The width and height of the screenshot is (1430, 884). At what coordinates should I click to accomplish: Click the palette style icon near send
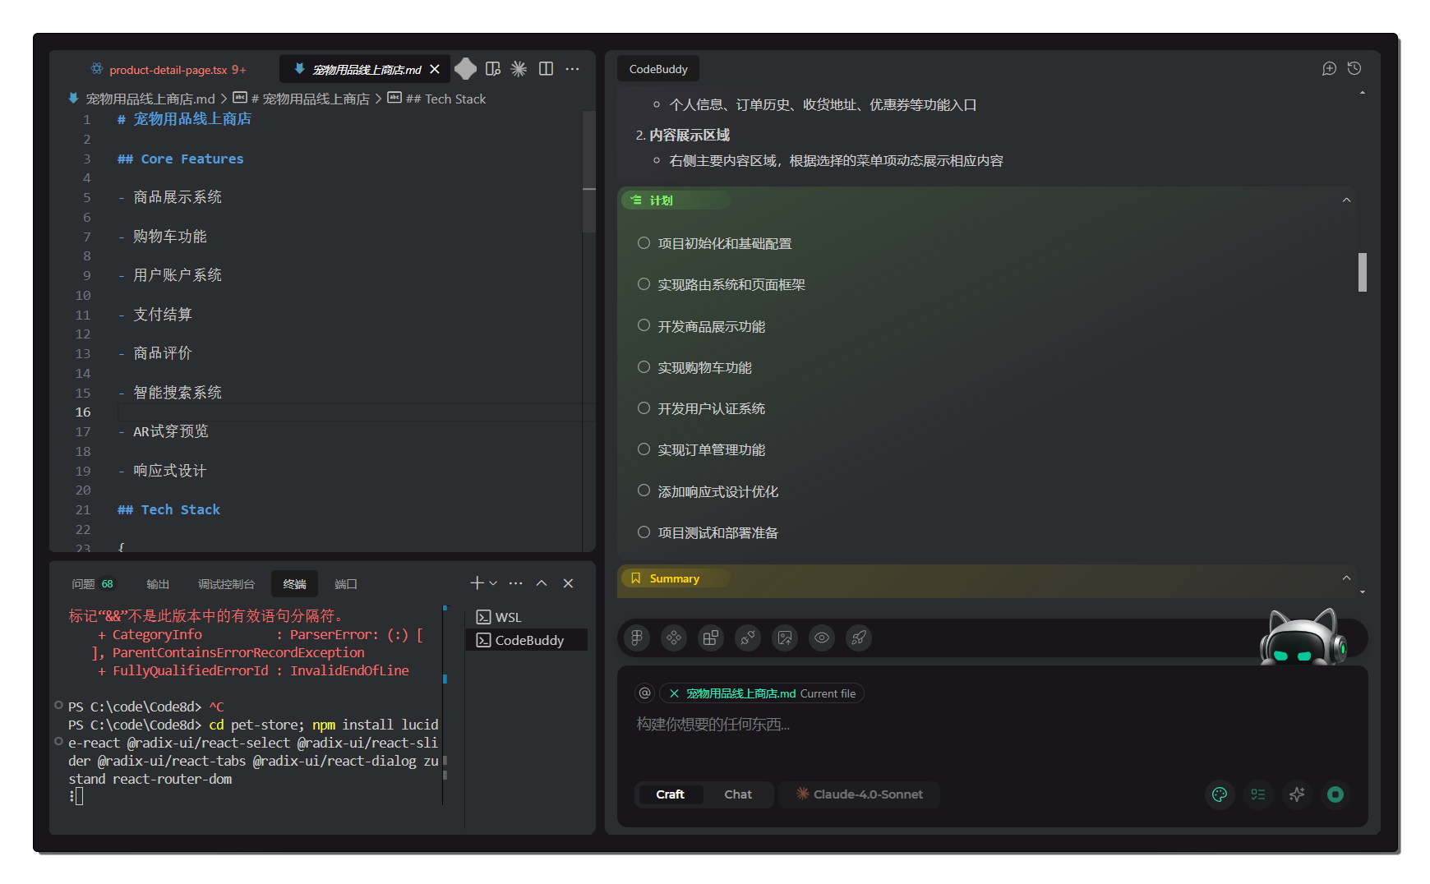tap(1220, 794)
